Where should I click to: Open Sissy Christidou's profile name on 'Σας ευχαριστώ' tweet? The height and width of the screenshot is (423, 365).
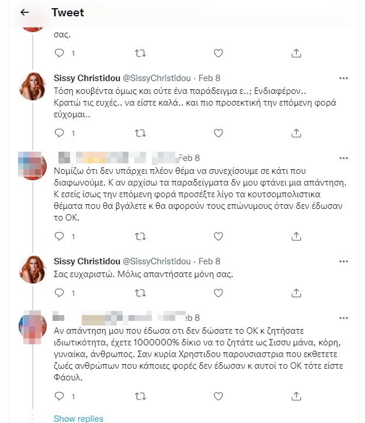click(x=86, y=261)
